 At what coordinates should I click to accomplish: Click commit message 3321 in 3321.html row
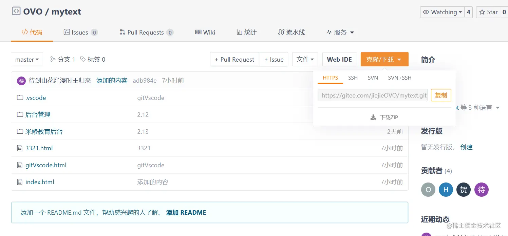tap(144, 148)
